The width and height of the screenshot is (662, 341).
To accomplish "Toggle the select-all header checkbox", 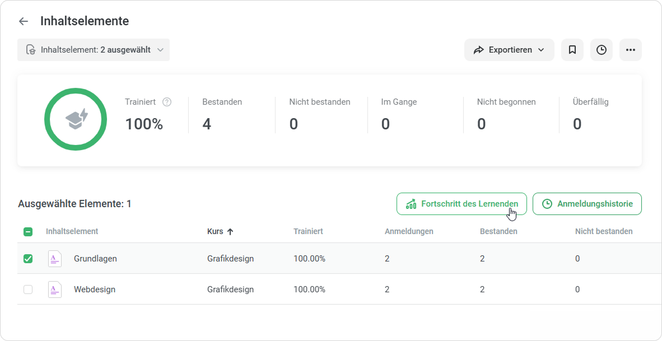I will (x=28, y=231).
